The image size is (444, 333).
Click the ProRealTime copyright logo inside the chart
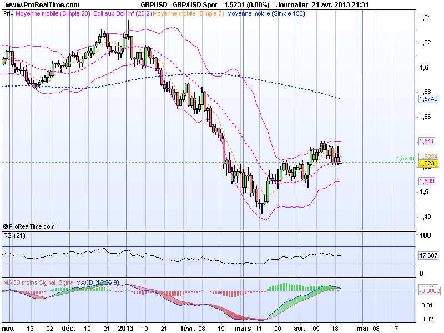29,226
